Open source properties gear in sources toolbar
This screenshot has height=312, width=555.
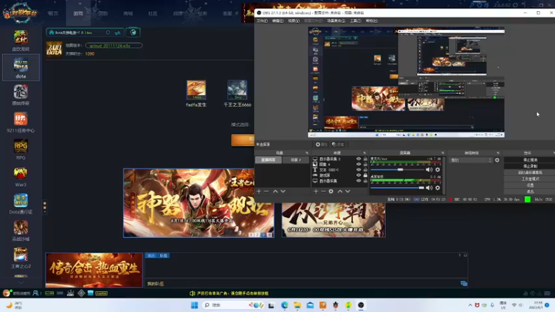point(331,191)
